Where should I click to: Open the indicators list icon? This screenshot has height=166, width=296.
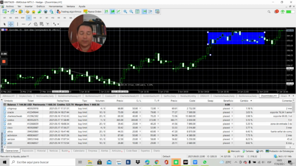tap(157, 12)
